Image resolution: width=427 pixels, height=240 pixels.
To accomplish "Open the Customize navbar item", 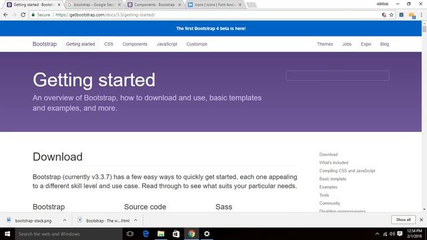I will point(197,44).
